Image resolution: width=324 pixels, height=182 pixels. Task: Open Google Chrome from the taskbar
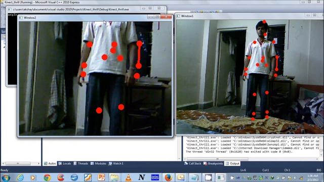point(47,177)
